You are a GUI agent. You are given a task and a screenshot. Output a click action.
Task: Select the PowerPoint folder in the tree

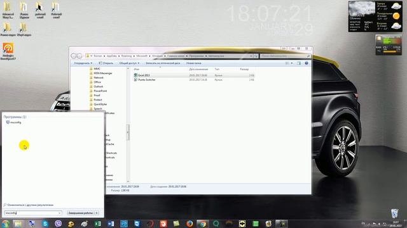pos(100,91)
